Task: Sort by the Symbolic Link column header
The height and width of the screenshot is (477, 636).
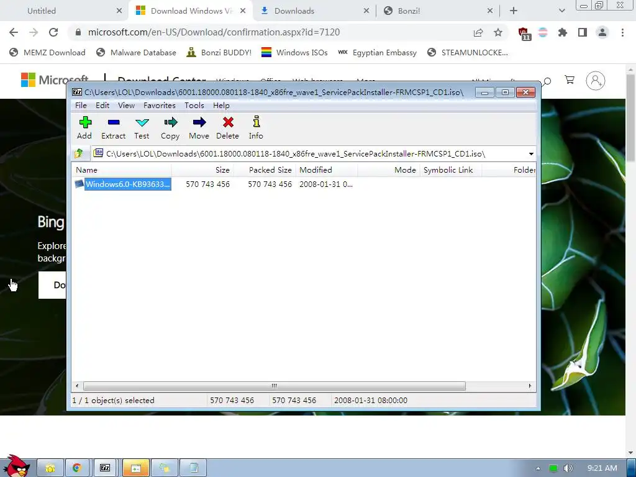Action: (x=451, y=170)
